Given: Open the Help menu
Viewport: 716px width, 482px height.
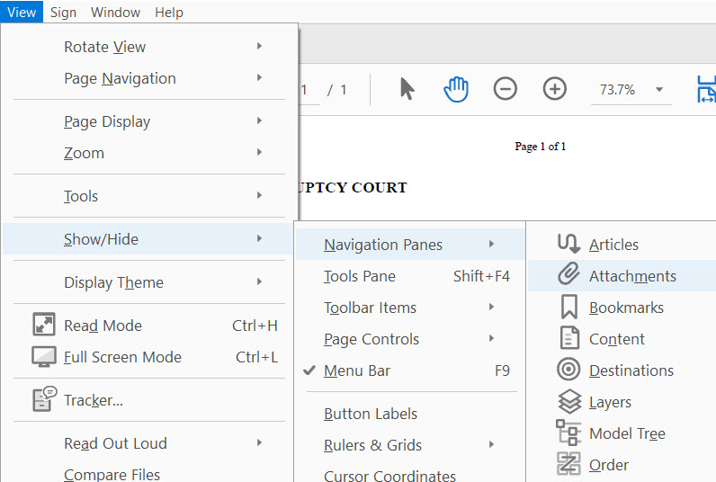Looking at the screenshot, I should [169, 13].
